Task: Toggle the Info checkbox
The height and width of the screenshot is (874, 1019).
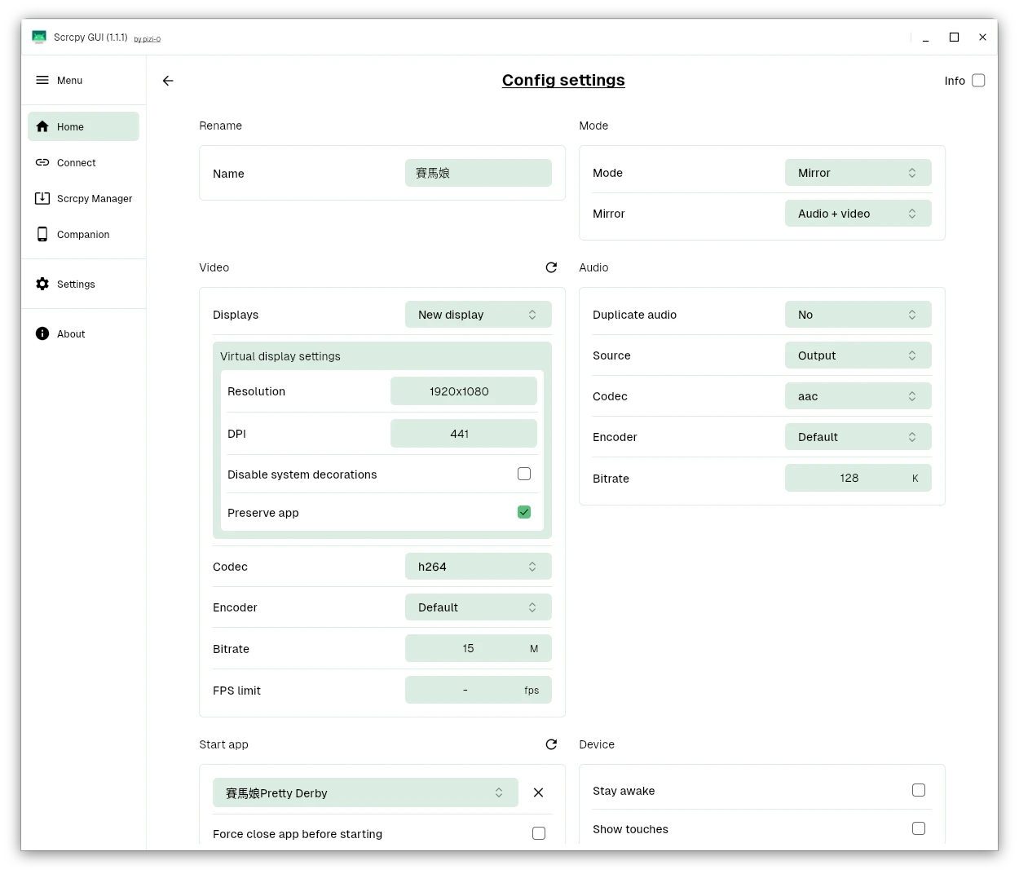Action: click(978, 81)
